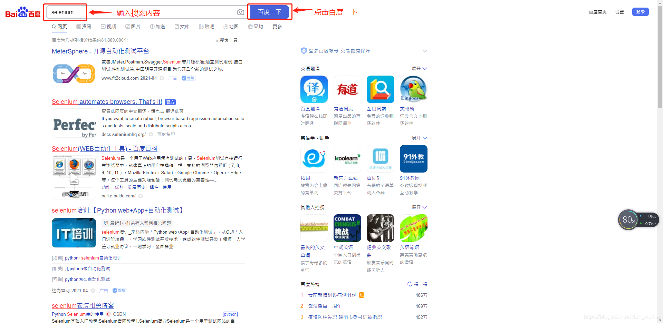Open hot search 武汉重启一周年
This screenshot has width=663, height=323.
[325, 306]
